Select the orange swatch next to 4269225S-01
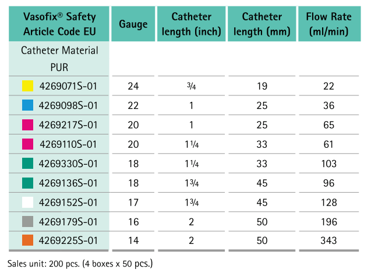The width and height of the screenshot is (371, 273). (x=27, y=240)
